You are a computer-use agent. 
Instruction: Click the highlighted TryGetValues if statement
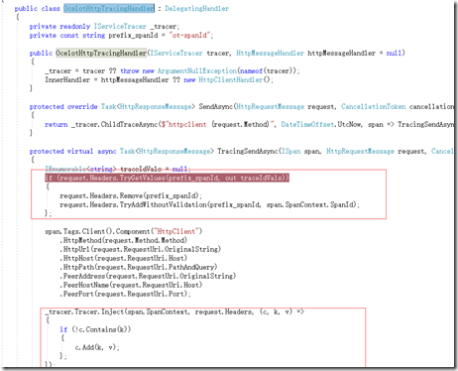167,178
